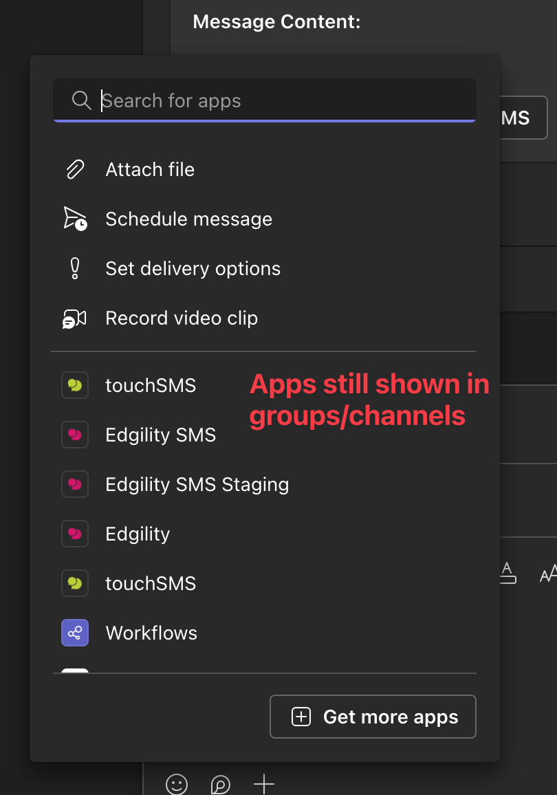Select Attach file option

[150, 169]
